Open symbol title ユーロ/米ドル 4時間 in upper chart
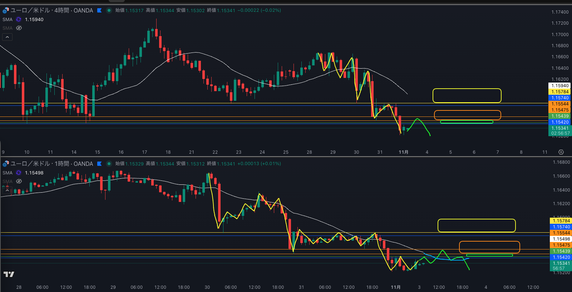The height and width of the screenshot is (292, 572). pyautogui.click(x=52, y=10)
